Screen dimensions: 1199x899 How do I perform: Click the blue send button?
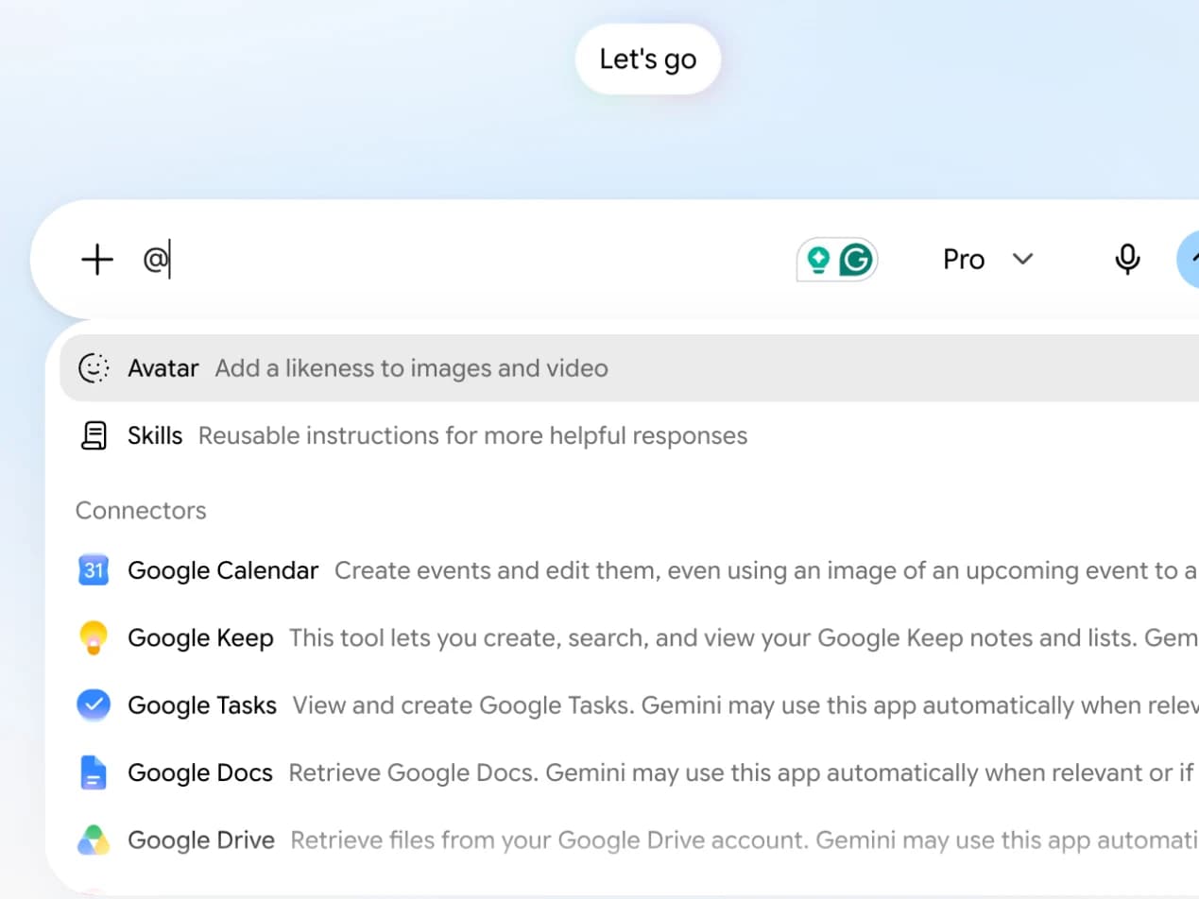pyautogui.click(x=1188, y=259)
